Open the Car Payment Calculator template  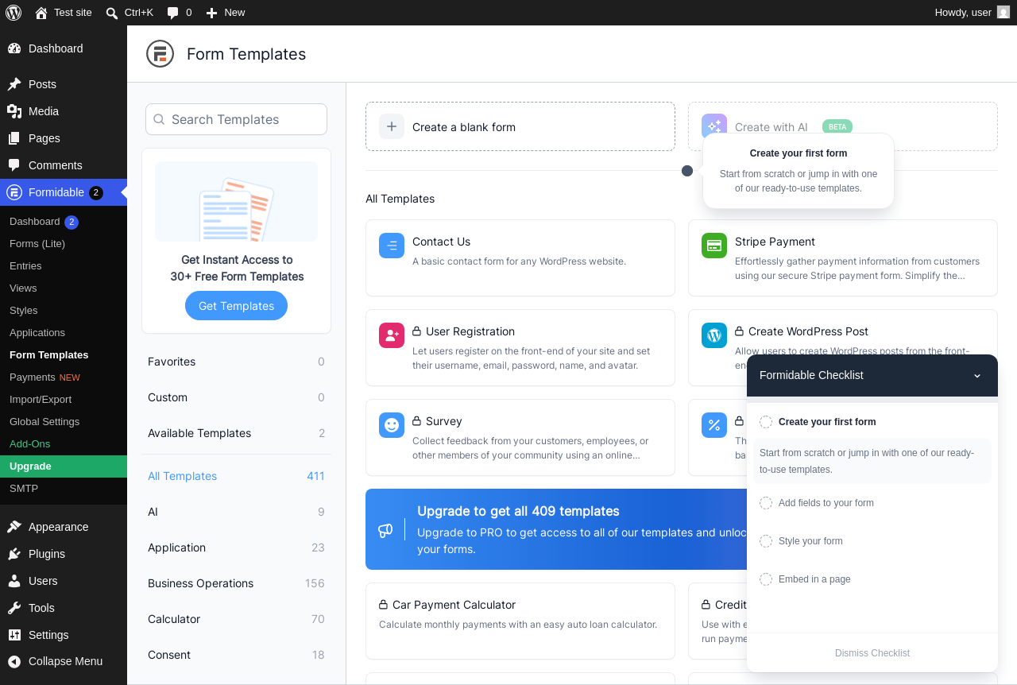(x=520, y=621)
